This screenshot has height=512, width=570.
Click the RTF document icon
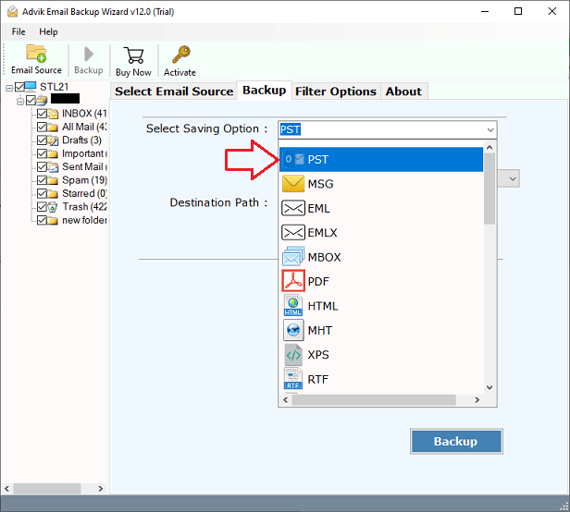pos(293,379)
